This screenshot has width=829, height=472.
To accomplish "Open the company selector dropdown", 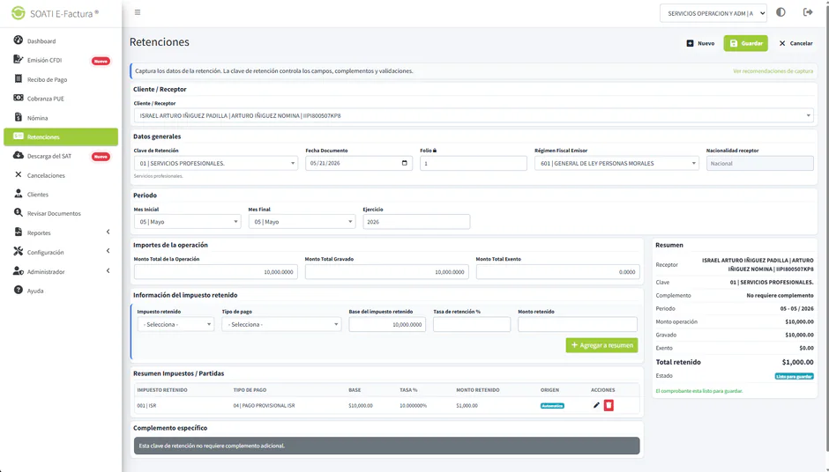I will click(x=713, y=13).
